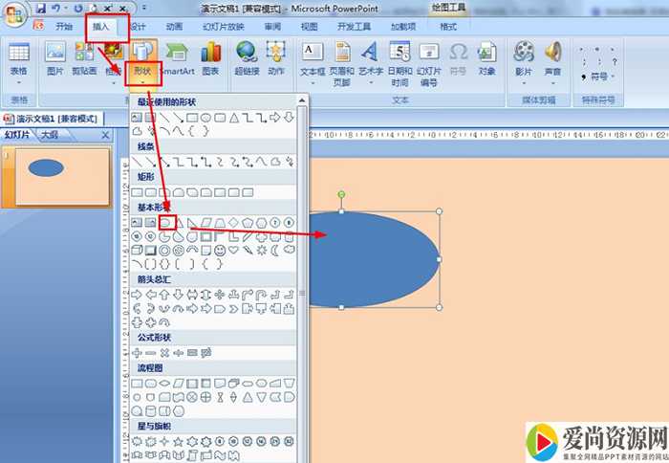Image resolution: width=669 pixels, height=463 pixels.
Task: Pick the heart shape from basic shapes
Action: [234, 251]
